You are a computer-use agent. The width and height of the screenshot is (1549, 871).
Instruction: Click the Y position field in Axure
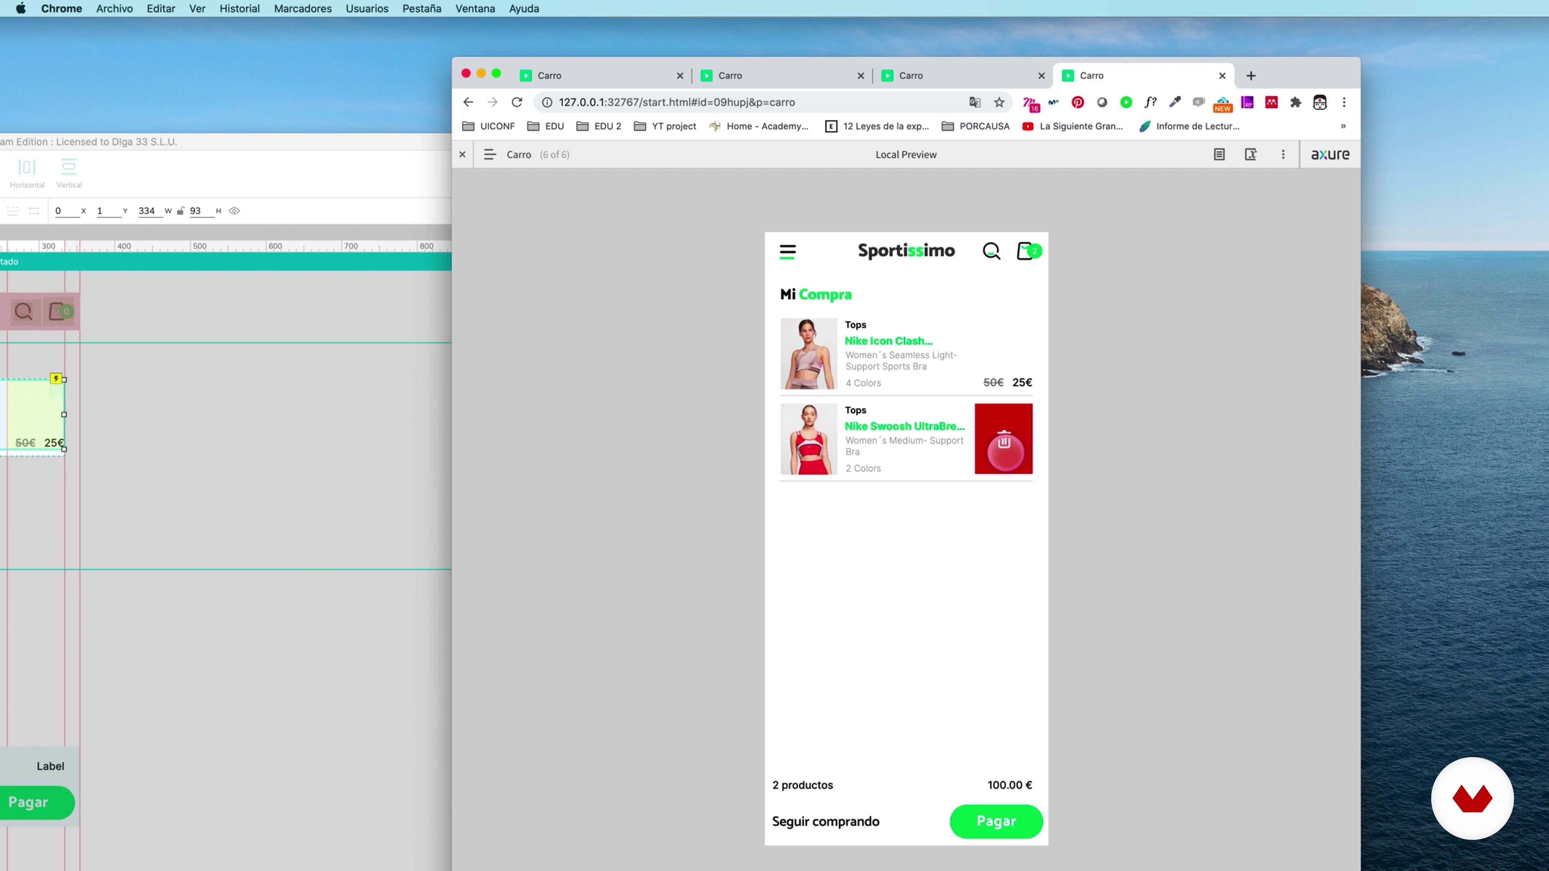[108, 211]
